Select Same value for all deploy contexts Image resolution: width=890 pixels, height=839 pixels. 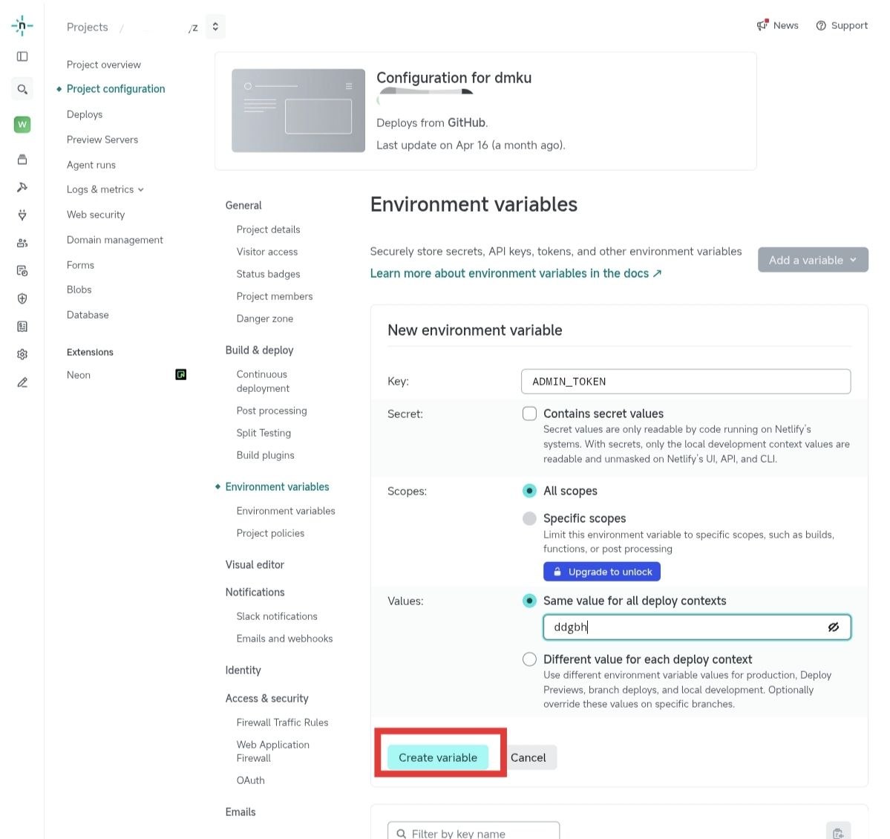click(529, 601)
